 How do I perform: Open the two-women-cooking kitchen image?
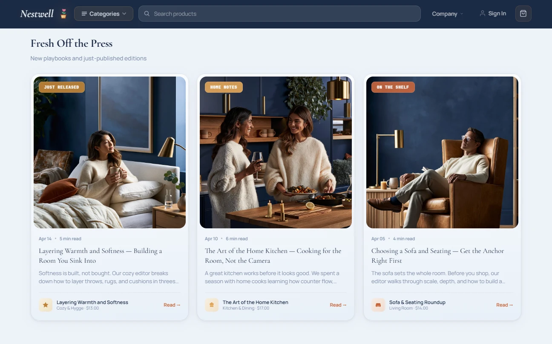click(276, 152)
